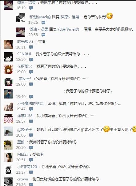Screen dimensions: 136x186
Task: Click MEIZI user avatar
Action: 8,157
